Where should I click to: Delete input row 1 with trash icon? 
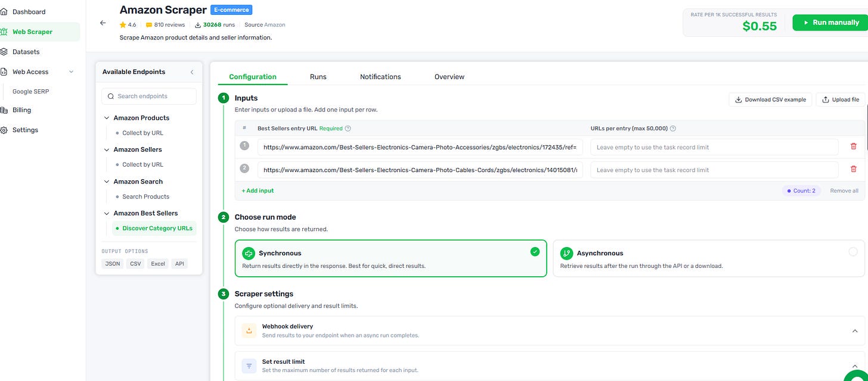pyautogui.click(x=853, y=146)
